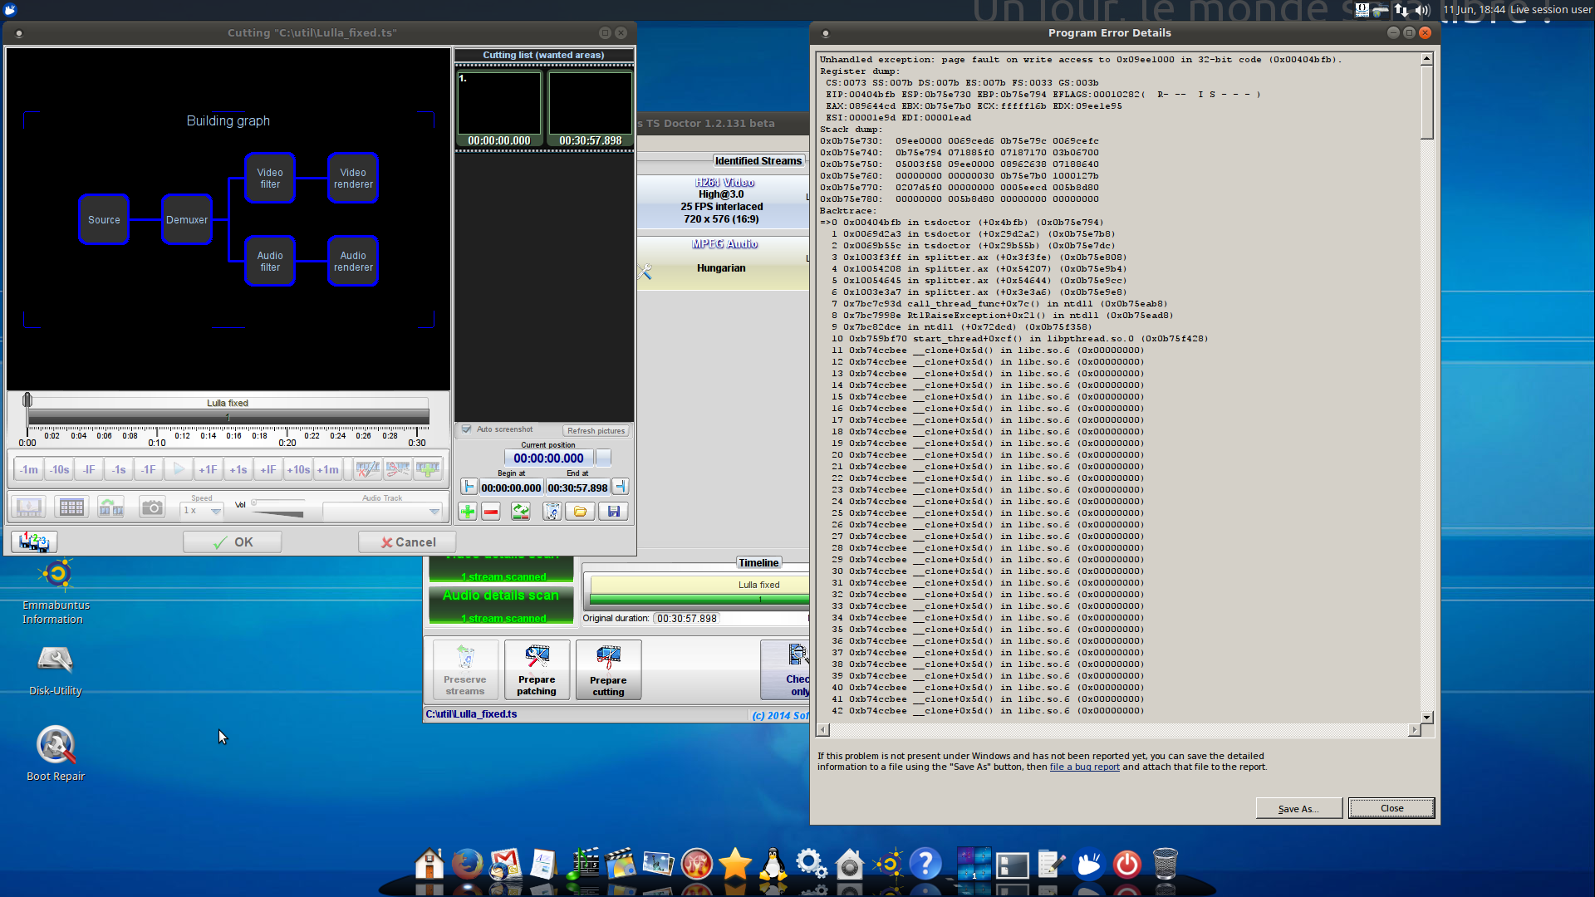Click the scissors cut icon

point(398,469)
